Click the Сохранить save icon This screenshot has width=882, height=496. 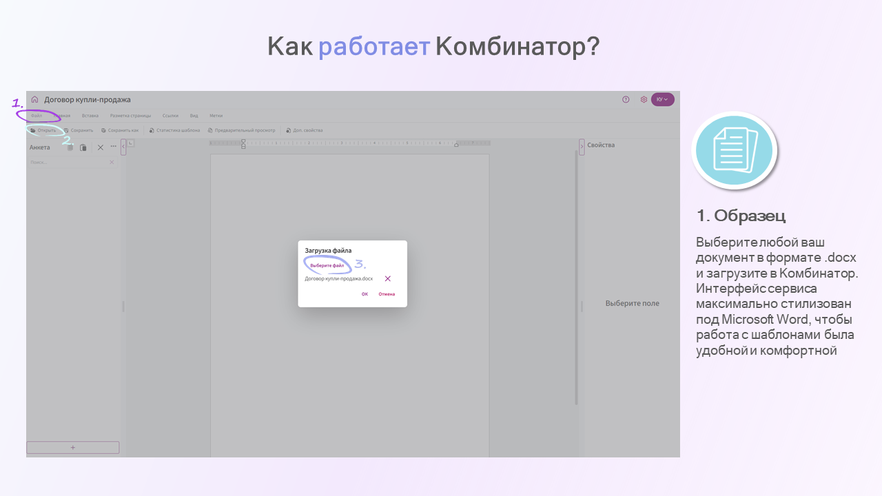click(x=67, y=130)
